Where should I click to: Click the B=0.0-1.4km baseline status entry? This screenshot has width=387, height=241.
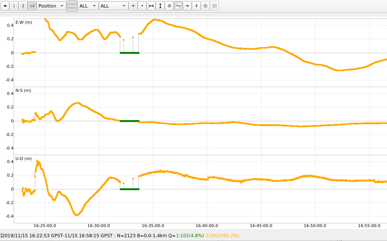(152, 236)
